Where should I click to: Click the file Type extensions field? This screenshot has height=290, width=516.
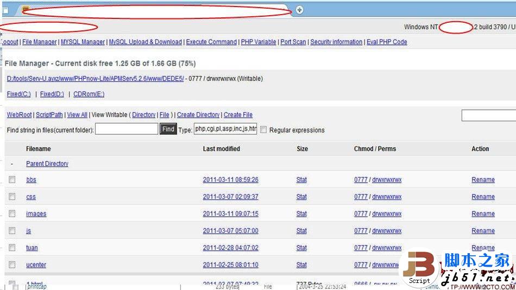click(x=225, y=130)
